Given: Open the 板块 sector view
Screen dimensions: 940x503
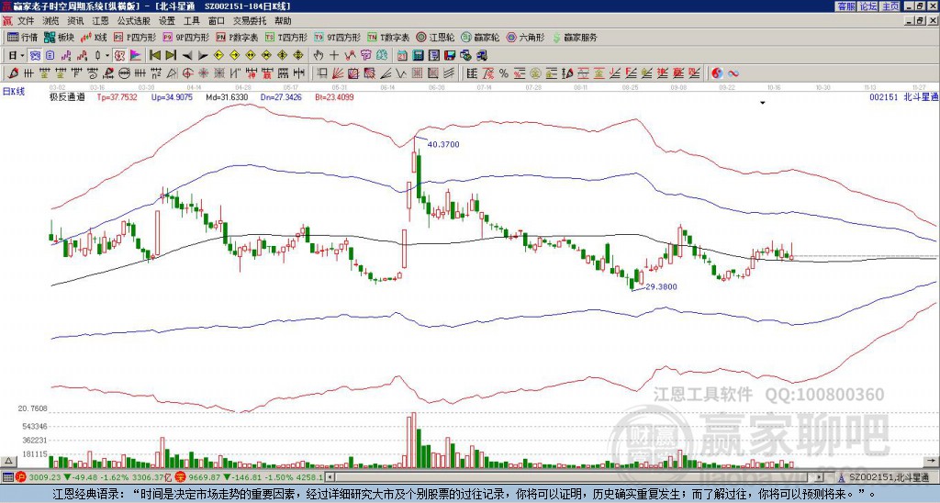Looking at the screenshot, I should pyautogui.click(x=59, y=37).
